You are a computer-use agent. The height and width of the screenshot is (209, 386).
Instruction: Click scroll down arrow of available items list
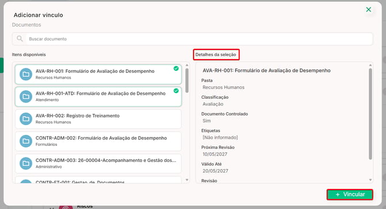point(187,180)
